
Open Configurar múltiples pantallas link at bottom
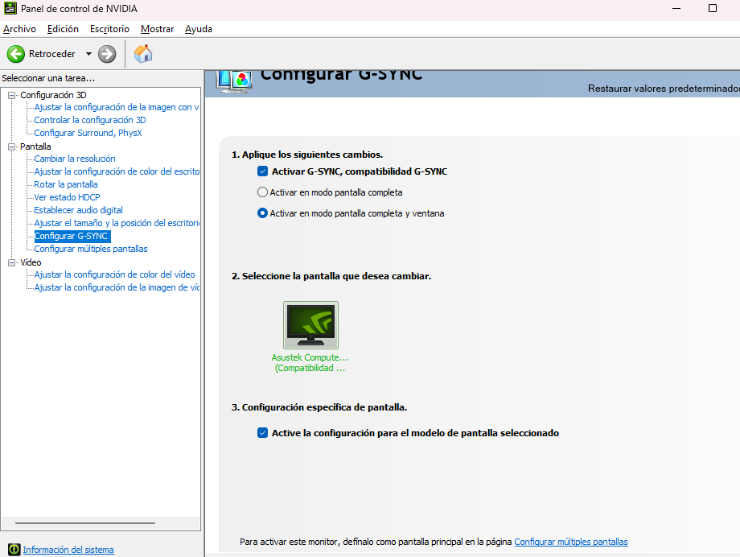coord(571,542)
